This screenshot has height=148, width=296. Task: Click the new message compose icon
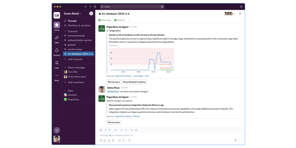[x=91, y=13]
